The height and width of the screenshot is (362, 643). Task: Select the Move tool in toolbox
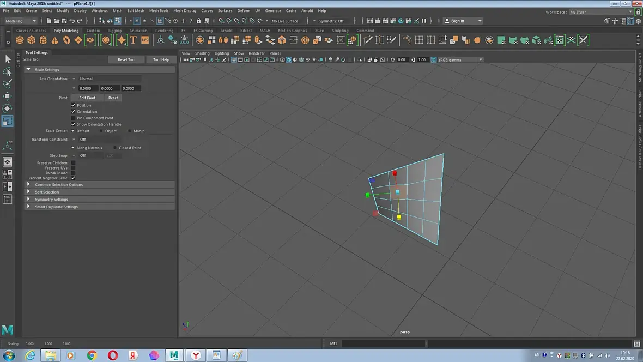coord(8,96)
